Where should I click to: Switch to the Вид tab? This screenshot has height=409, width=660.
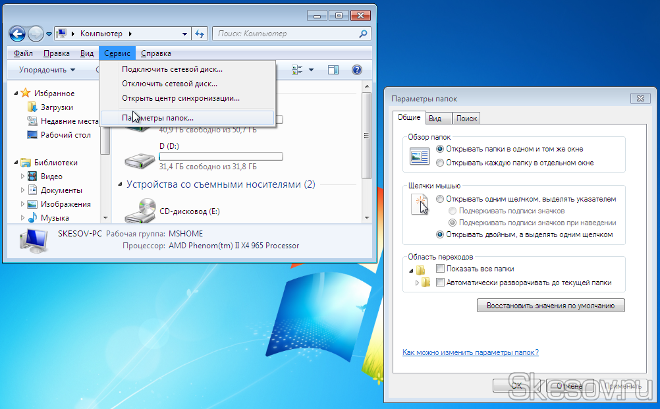tap(435, 119)
